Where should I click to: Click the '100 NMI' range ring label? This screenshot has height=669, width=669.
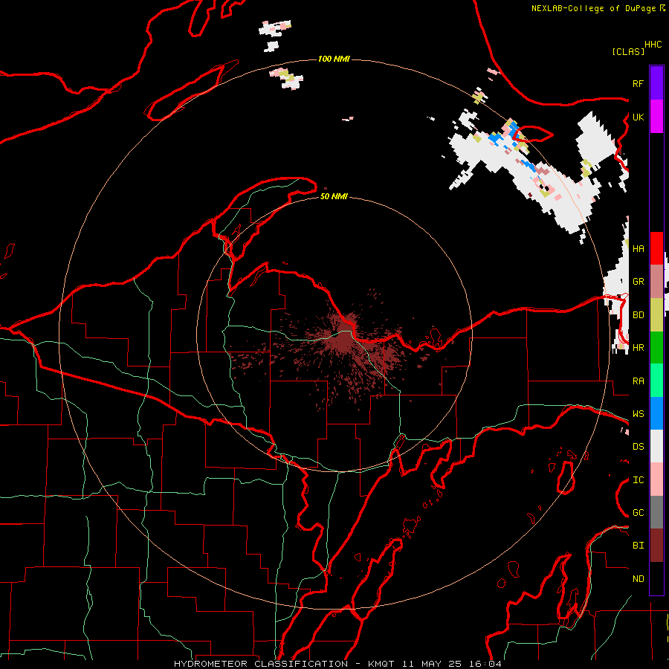coord(334,59)
